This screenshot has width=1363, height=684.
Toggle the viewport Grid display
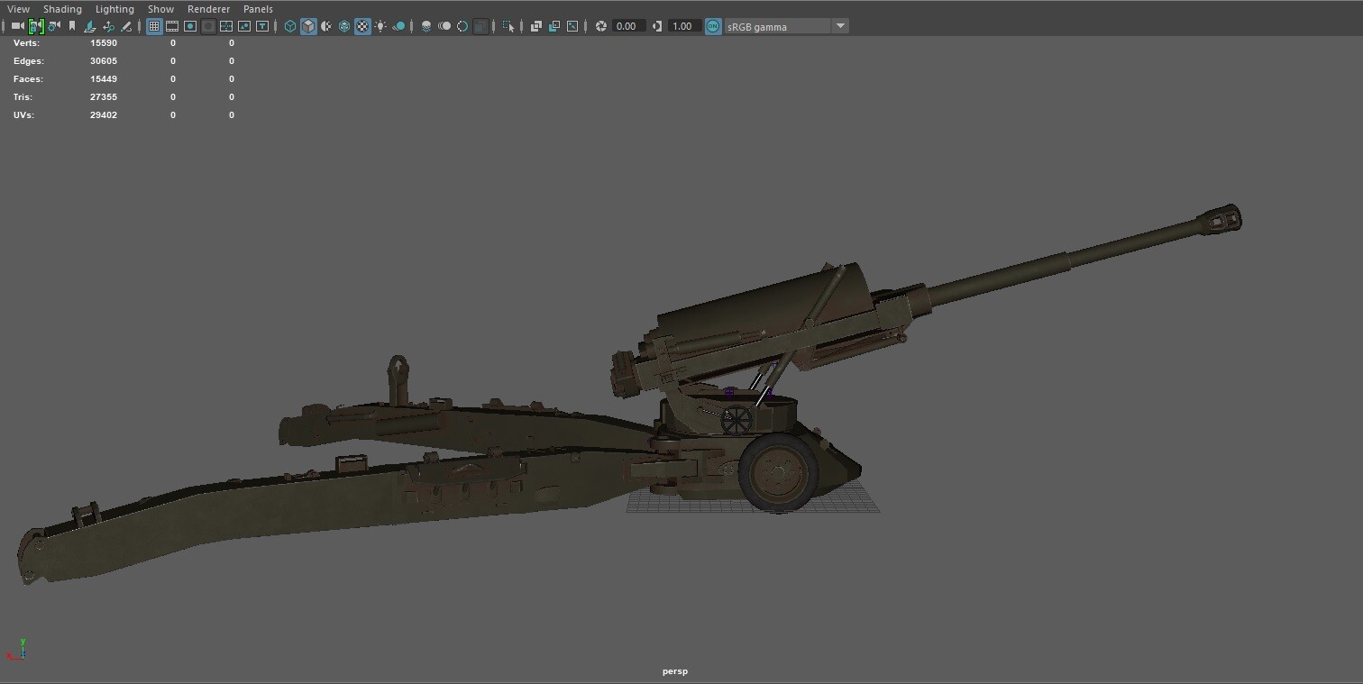pos(154,26)
